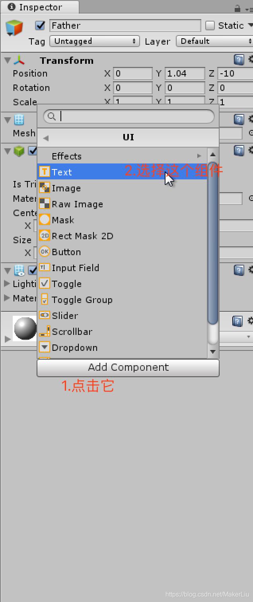253x602 pixels.
Task: Click the GameObject cube icon beside Father
Action: (14, 28)
